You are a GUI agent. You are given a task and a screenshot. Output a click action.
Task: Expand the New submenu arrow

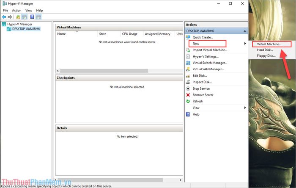(x=245, y=44)
